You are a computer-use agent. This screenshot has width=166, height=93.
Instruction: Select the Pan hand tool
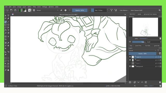pos(8,70)
